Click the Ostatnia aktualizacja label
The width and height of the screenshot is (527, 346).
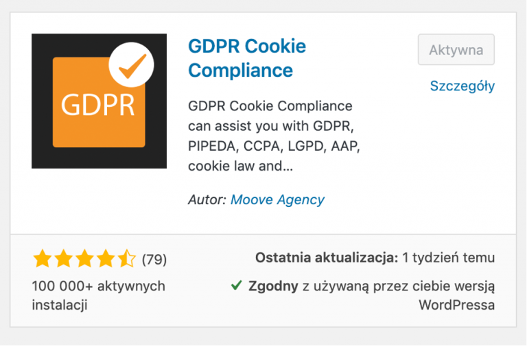tap(327, 258)
